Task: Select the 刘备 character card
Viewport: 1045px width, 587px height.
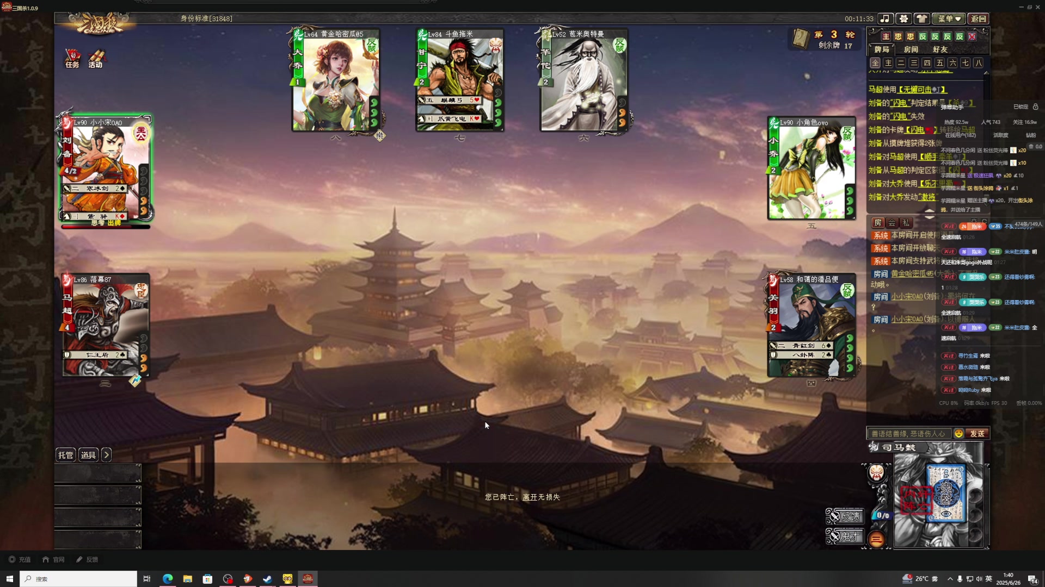Action: (106, 168)
